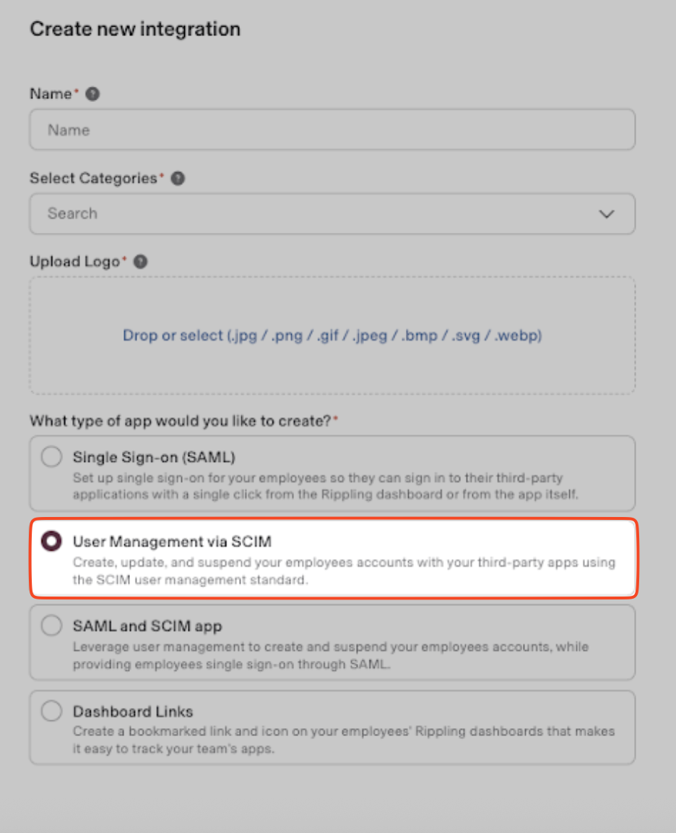Click the Dashboard Links option title

point(133,712)
